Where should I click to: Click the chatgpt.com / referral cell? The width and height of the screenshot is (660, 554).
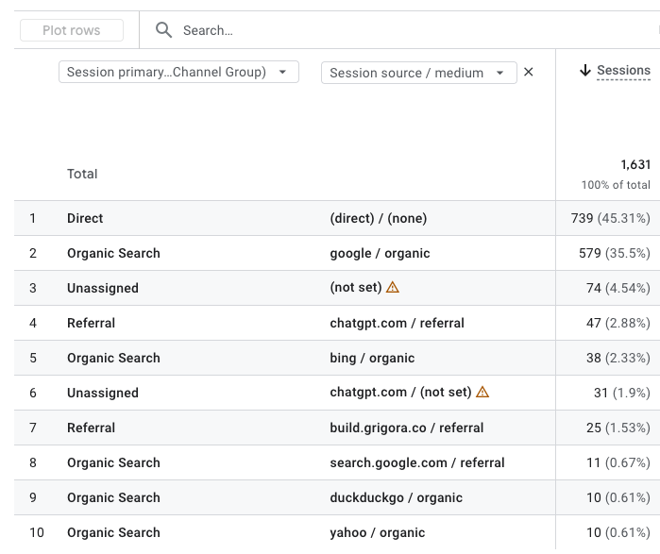point(397,323)
